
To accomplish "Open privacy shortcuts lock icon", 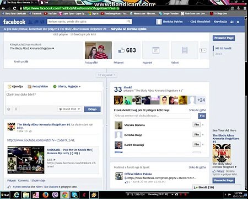I will tap(232, 22).
